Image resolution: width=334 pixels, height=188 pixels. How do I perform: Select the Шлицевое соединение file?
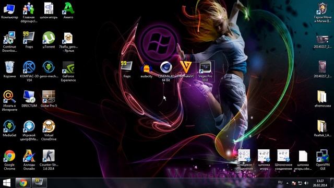tap(244, 160)
